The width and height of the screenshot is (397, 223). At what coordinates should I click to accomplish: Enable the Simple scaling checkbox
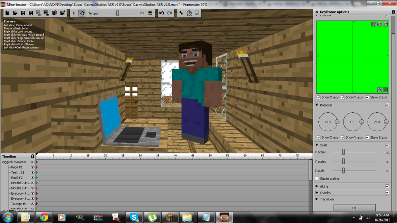[x=317, y=178]
